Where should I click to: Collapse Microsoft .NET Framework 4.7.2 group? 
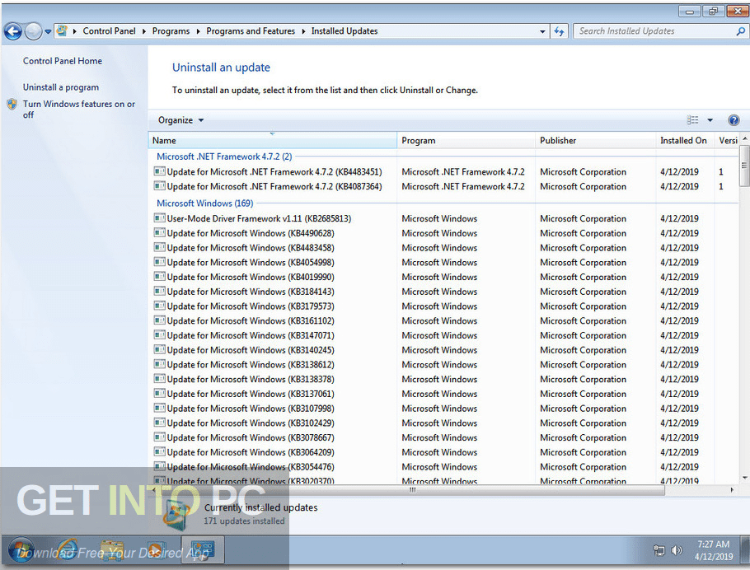pos(224,157)
